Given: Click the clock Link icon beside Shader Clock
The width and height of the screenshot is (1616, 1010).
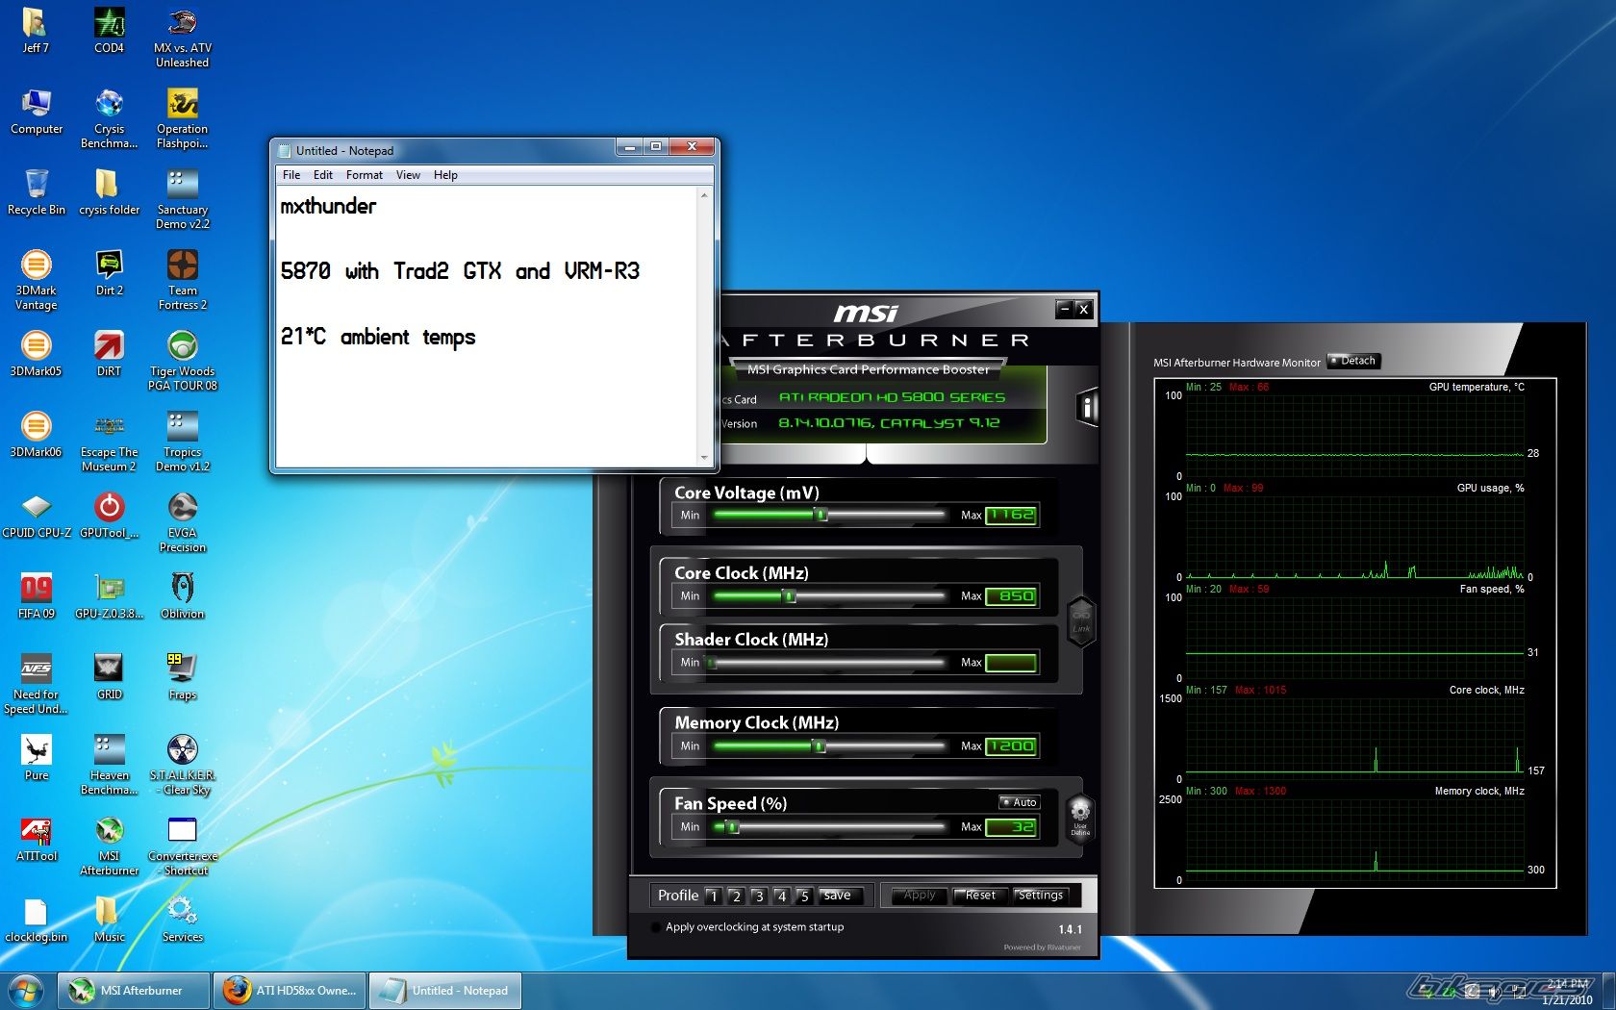Looking at the screenshot, I should pyautogui.click(x=1081, y=620).
